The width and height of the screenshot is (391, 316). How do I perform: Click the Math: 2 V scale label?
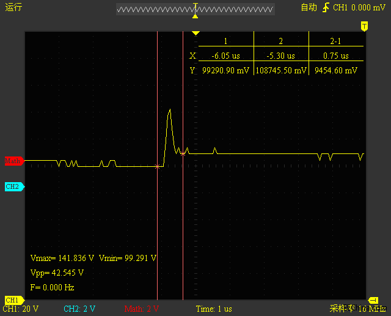[x=142, y=309]
